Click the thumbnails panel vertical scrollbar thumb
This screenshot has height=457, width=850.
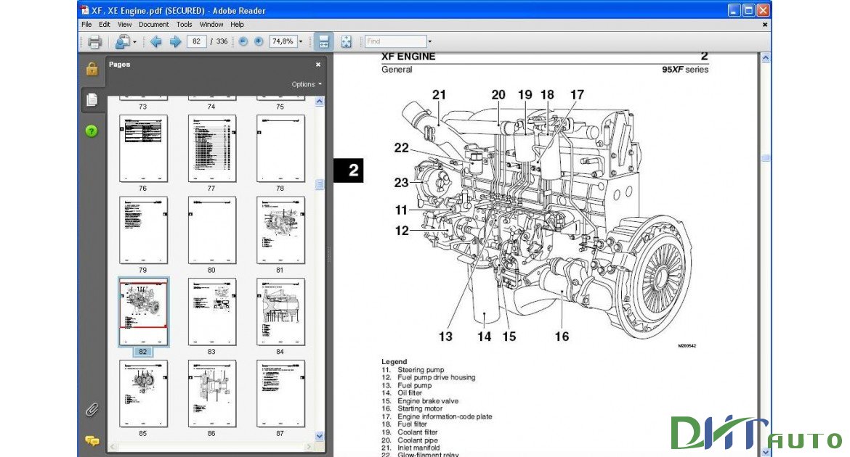pyautogui.click(x=319, y=184)
